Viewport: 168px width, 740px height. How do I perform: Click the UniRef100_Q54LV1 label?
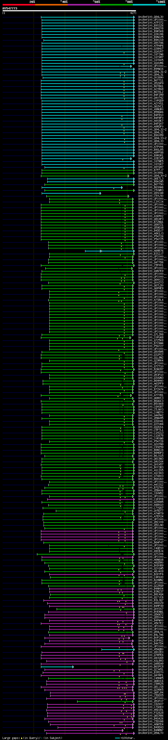pyautogui.click(x=151, y=632)
